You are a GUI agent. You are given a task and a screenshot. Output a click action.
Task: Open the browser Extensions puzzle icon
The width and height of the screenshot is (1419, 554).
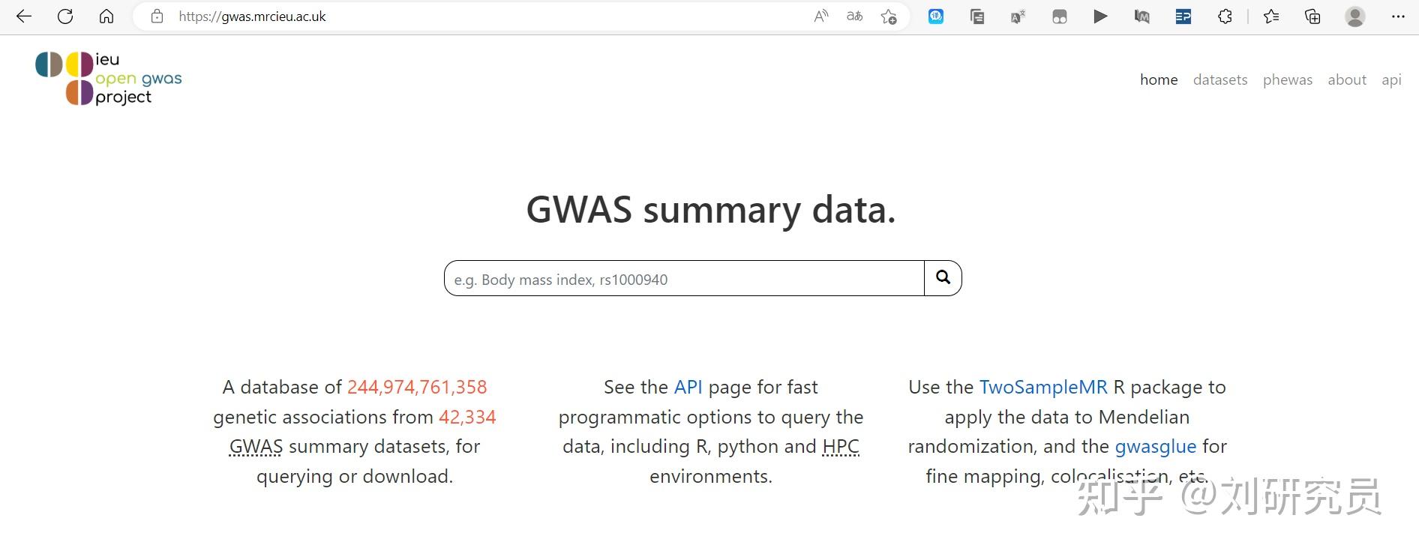(1225, 16)
